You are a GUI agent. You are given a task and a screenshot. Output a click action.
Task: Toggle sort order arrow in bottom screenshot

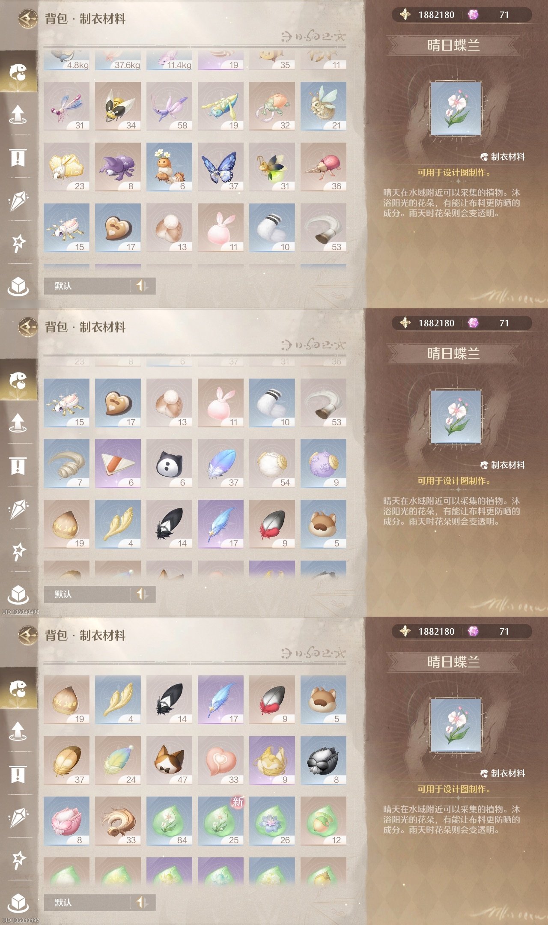pyautogui.click(x=143, y=902)
